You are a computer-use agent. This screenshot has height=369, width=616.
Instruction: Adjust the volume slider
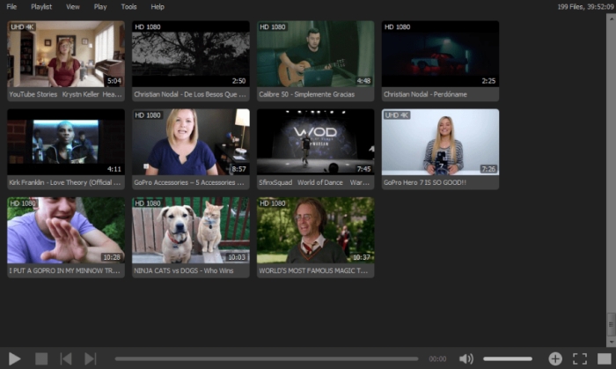tap(508, 358)
